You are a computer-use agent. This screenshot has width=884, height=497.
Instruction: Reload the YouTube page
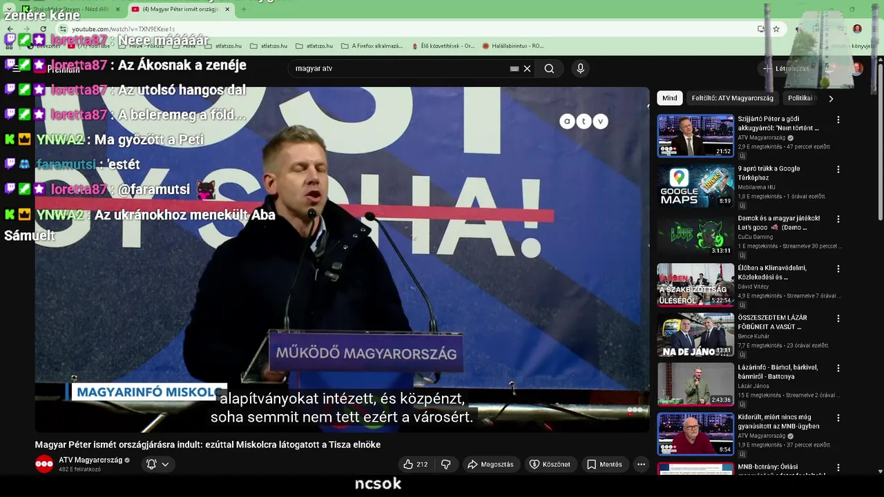point(43,29)
